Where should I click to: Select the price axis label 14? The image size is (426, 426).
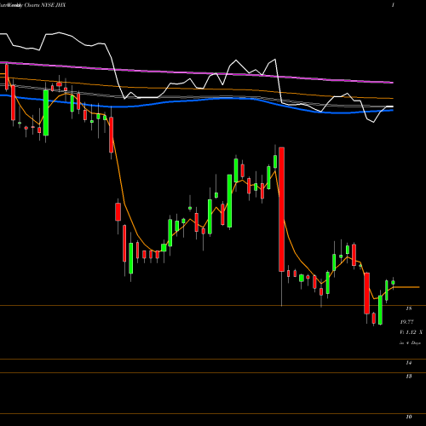(409, 363)
